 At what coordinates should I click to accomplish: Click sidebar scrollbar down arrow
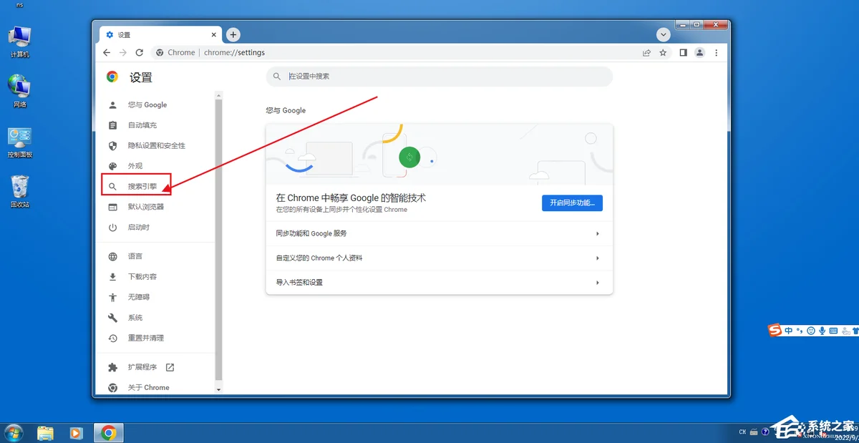pos(219,389)
